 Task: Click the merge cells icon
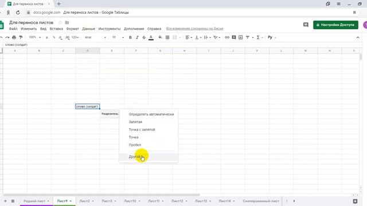[174, 37]
